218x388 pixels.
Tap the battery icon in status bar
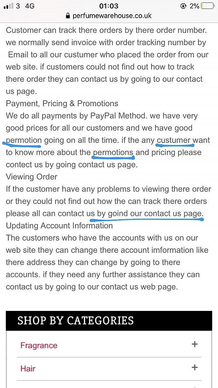click(208, 6)
